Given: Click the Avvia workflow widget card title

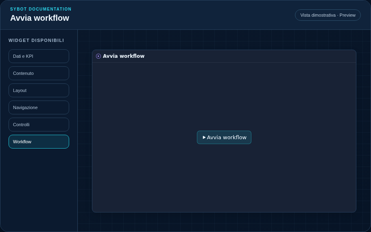Looking at the screenshot, I should 124,56.
